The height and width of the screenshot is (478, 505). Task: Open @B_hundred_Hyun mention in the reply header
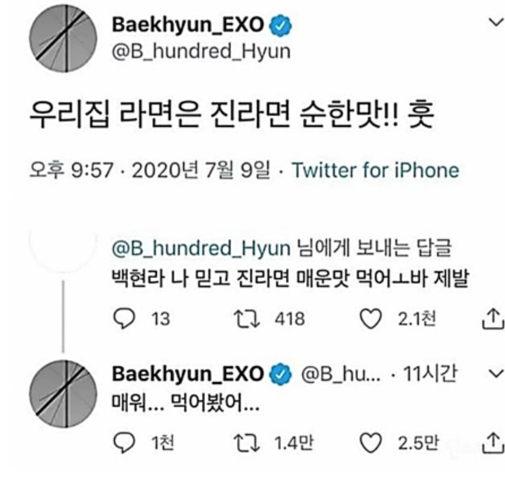(201, 248)
